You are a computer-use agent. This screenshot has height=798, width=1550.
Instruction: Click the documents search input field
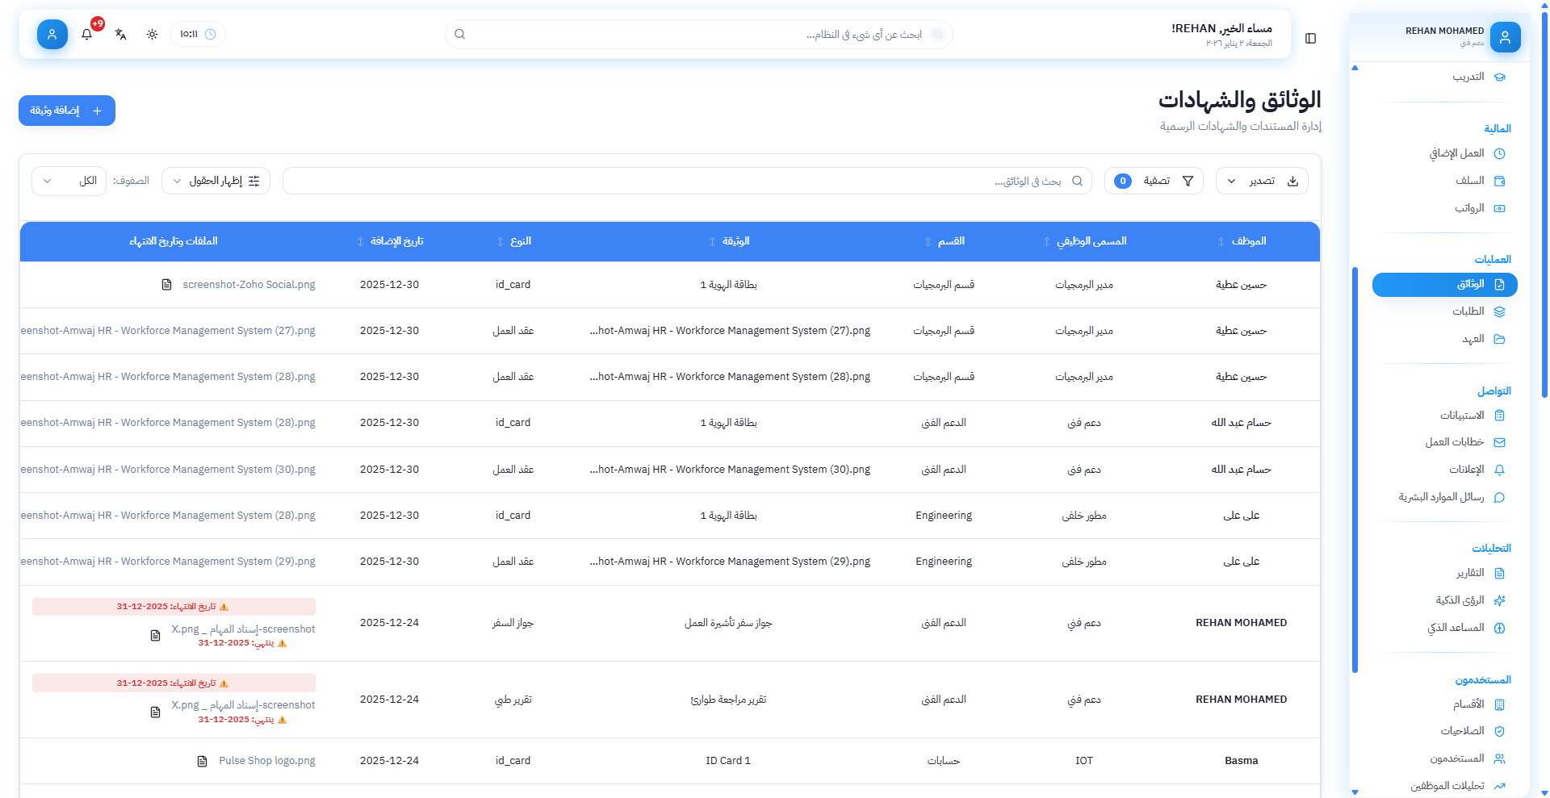686,182
